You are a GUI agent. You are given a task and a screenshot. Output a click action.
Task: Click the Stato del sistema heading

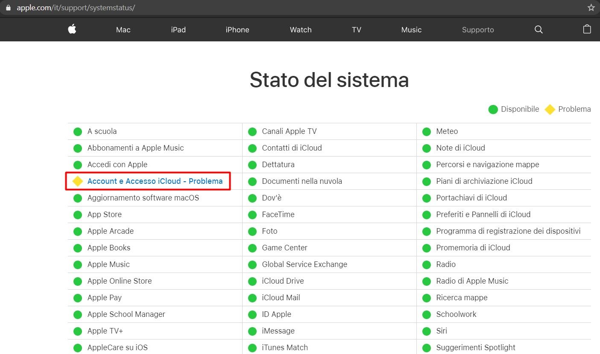tap(329, 80)
